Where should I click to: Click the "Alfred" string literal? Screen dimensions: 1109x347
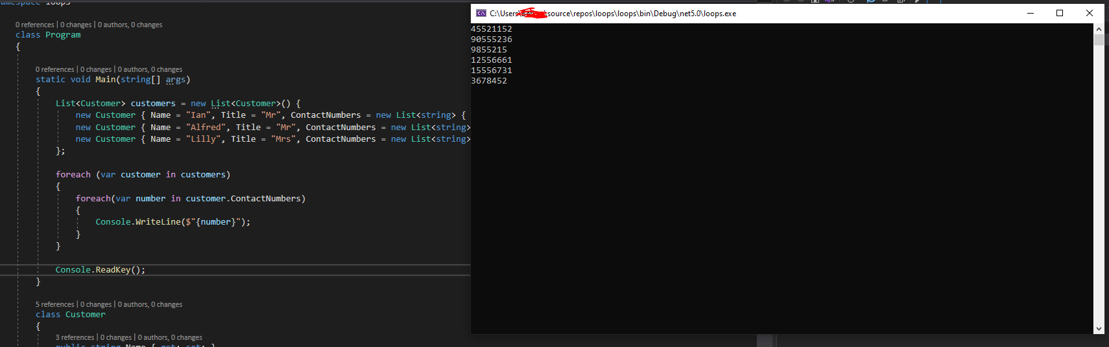point(206,128)
